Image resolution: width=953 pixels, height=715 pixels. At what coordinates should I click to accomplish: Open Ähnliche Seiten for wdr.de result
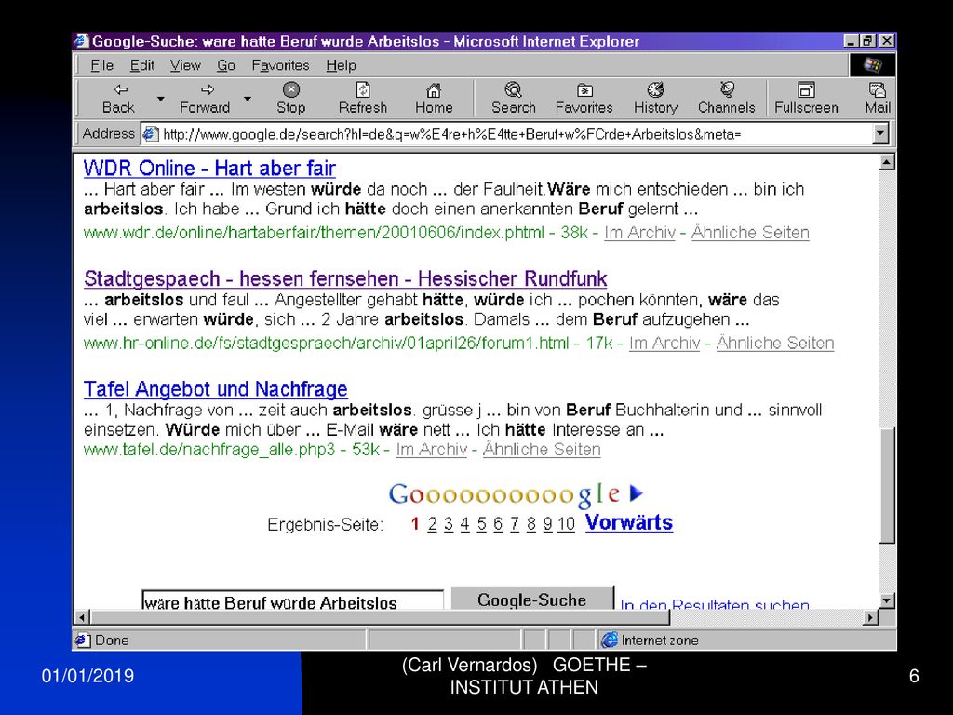point(750,233)
